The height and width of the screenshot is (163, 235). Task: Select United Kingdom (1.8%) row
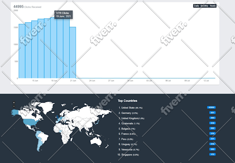click(x=132, y=118)
